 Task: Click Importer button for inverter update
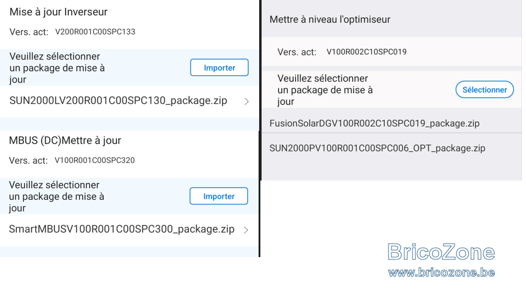click(219, 68)
